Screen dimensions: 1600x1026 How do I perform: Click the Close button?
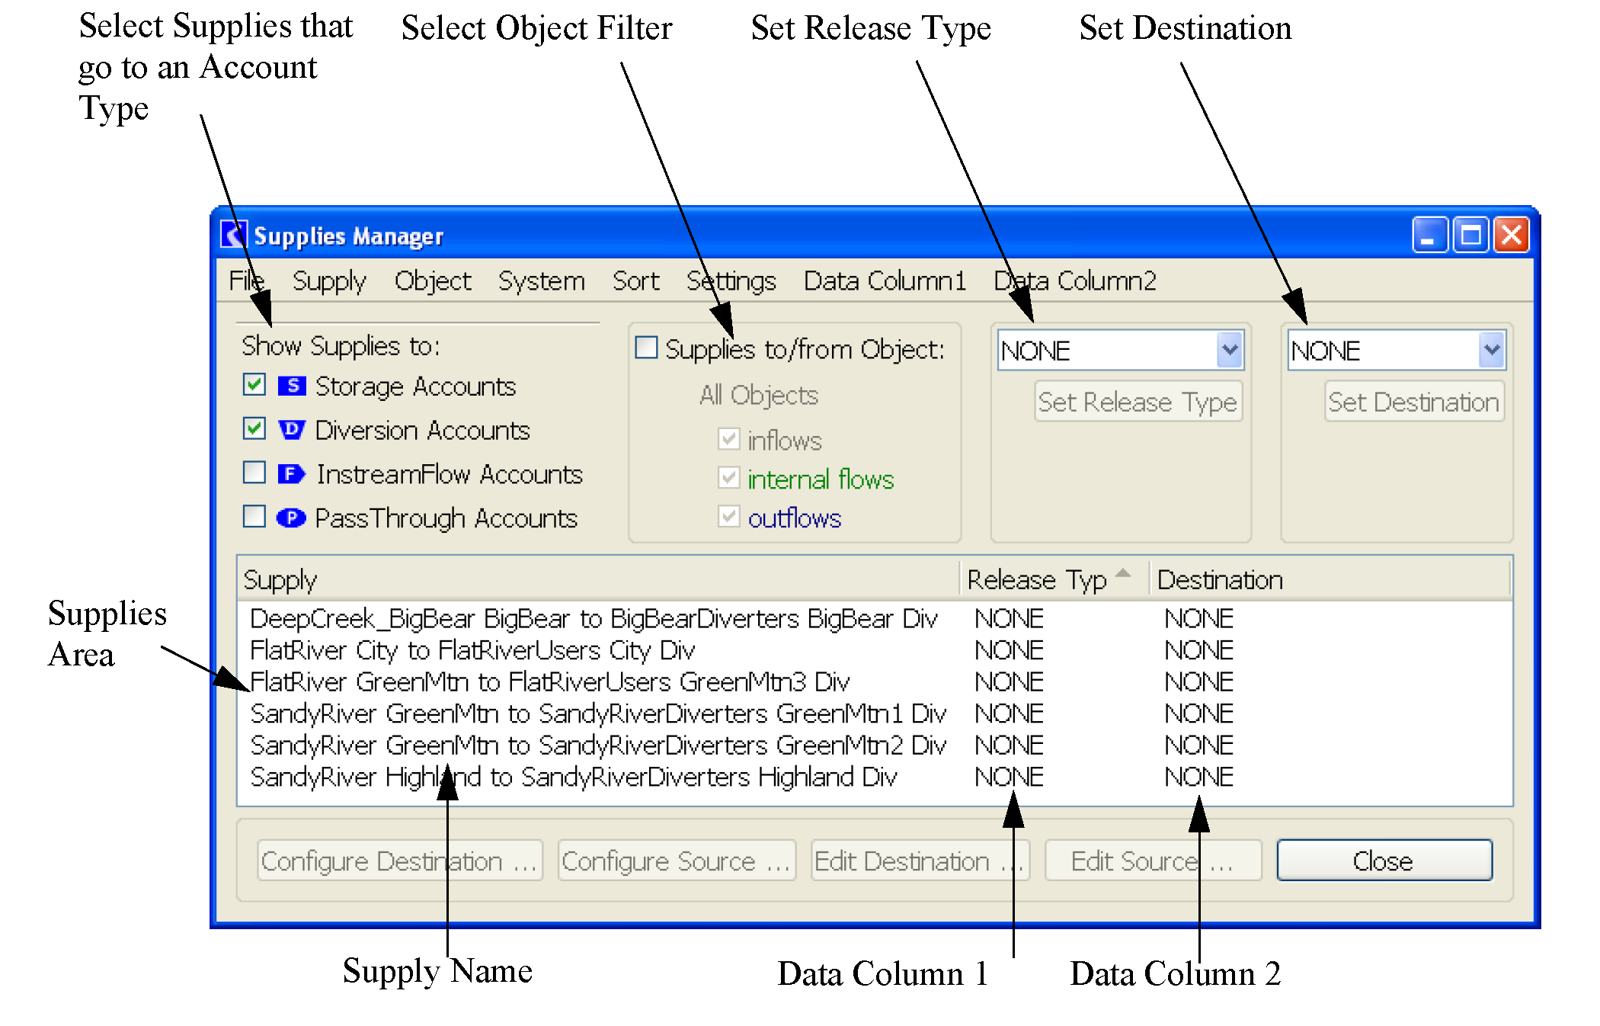[1384, 861]
